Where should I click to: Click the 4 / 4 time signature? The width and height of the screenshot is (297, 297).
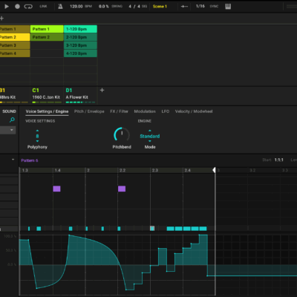pyautogui.click(x=135, y=6)
